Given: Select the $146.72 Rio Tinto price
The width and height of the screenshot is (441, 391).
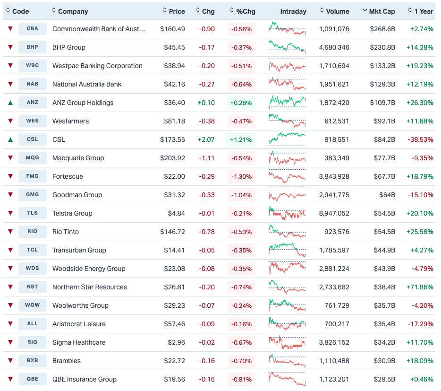Looking at the screenshot, I should [172, 232].
